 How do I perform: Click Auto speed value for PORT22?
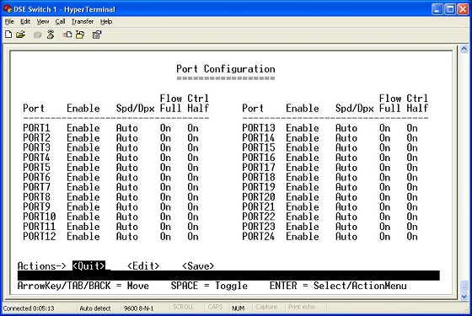[x=346, y=217]
